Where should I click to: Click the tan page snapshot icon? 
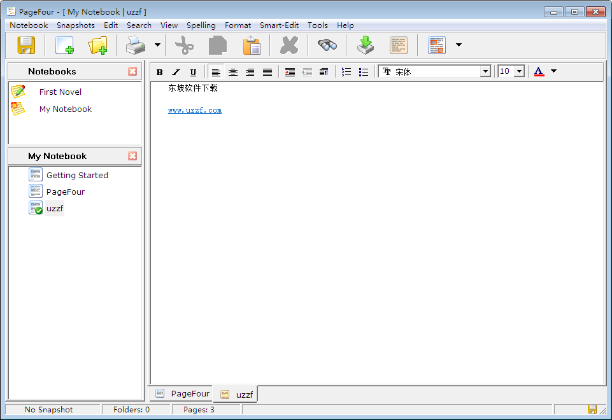point(399,45)
